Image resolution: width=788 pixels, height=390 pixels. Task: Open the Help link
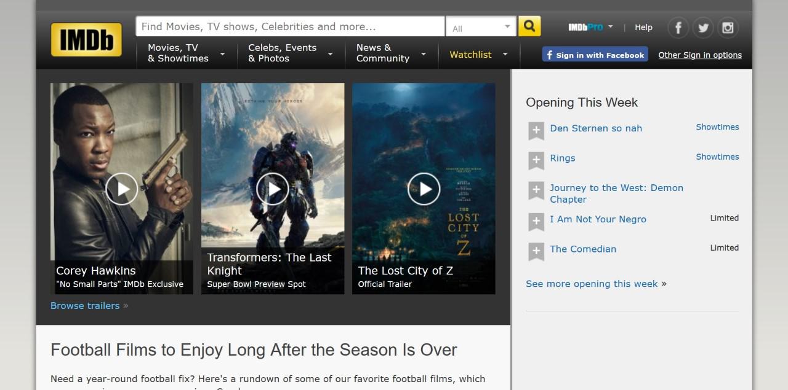[643, 27]
